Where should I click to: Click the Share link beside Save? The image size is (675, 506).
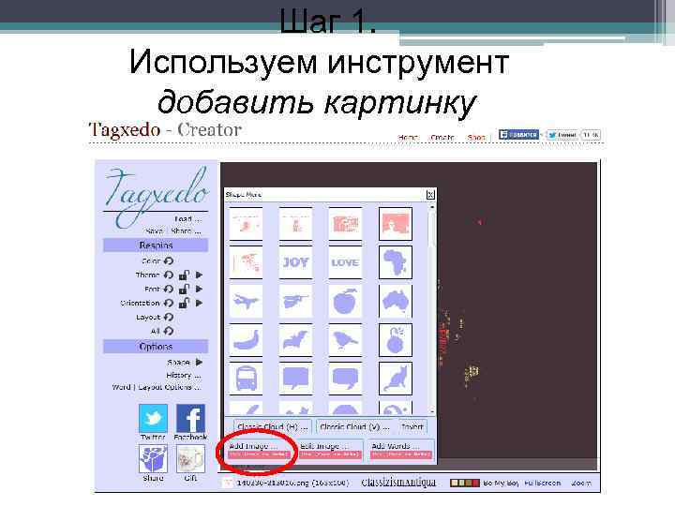pos(186,231)
